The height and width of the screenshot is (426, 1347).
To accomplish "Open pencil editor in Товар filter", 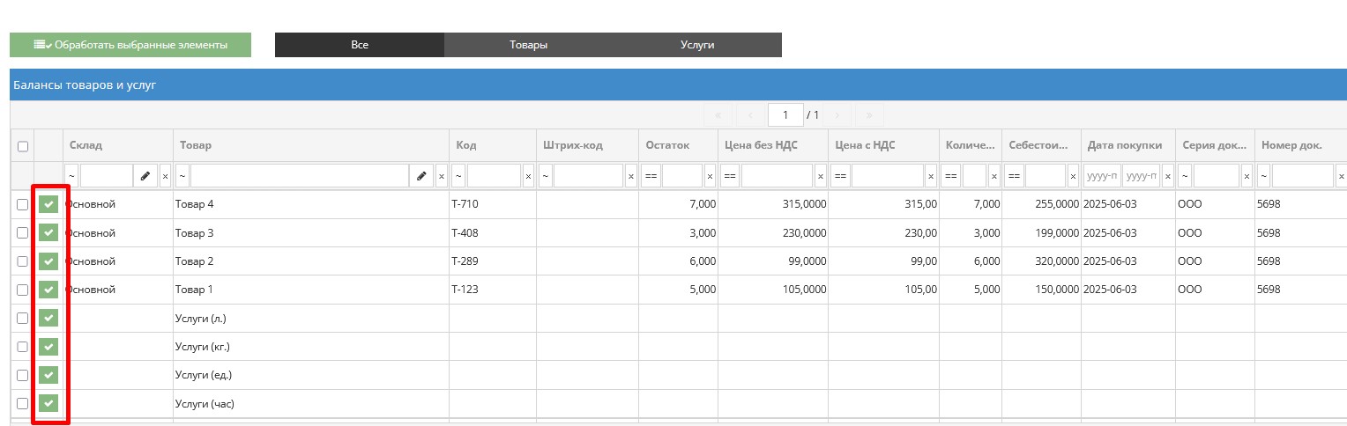I will 421,176.
